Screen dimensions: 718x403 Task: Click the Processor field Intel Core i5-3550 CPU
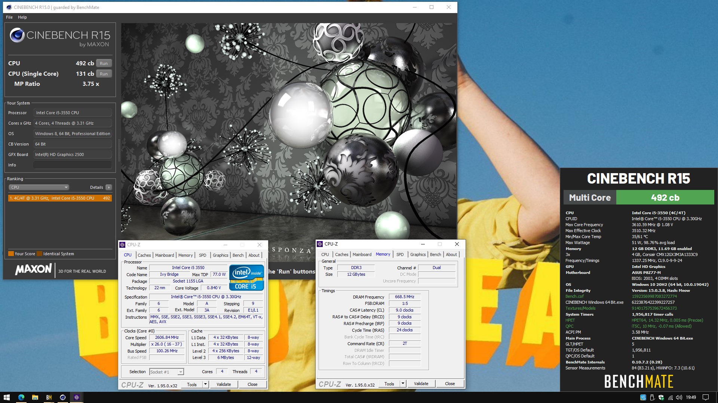[x=73, y=113]
